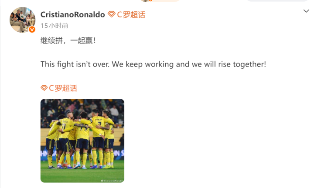This screenshot has height=188, width=314.
Task: Click the green pitch at the photo's bottom
Action: click(82, 175)
